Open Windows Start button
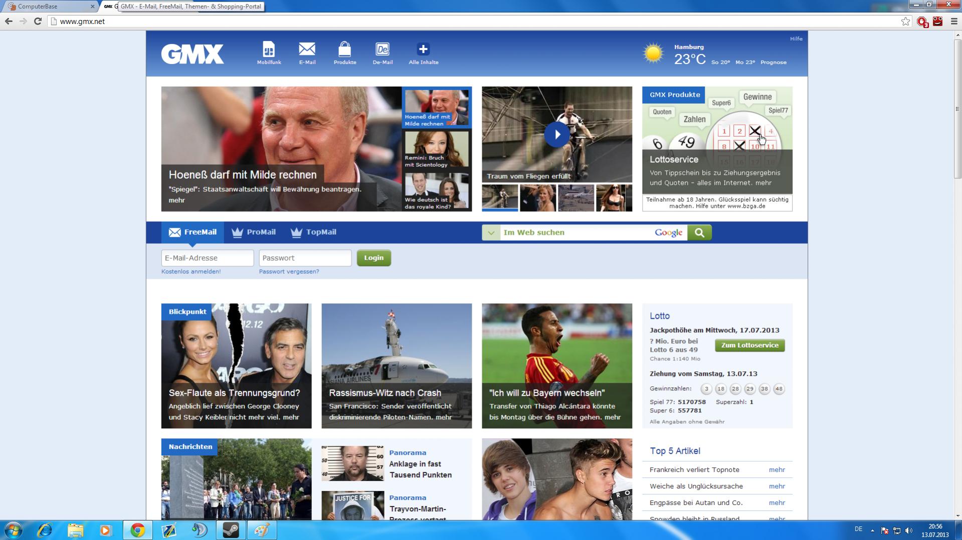This screenshot has height=540, width=962. (x=14, y=530)
